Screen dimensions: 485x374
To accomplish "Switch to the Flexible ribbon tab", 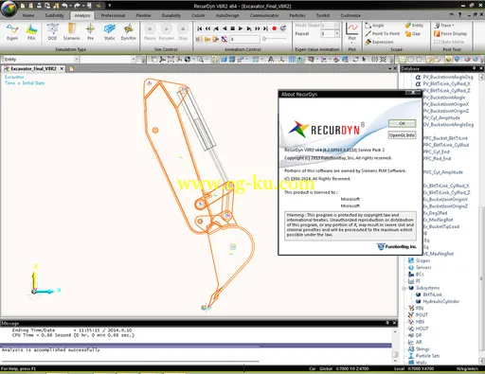I will pos(143,15).
